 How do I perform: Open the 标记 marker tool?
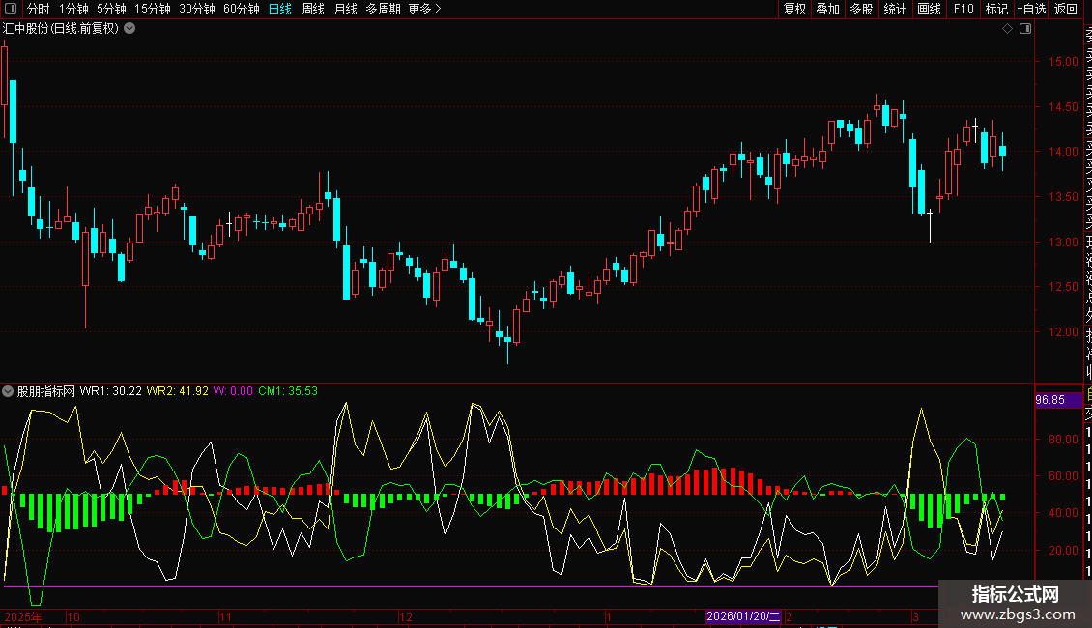pos(995,10)
